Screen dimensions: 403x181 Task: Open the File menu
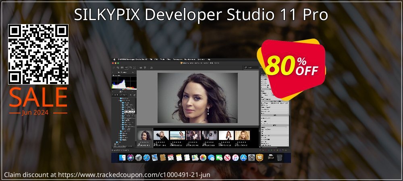click(151, 60)
